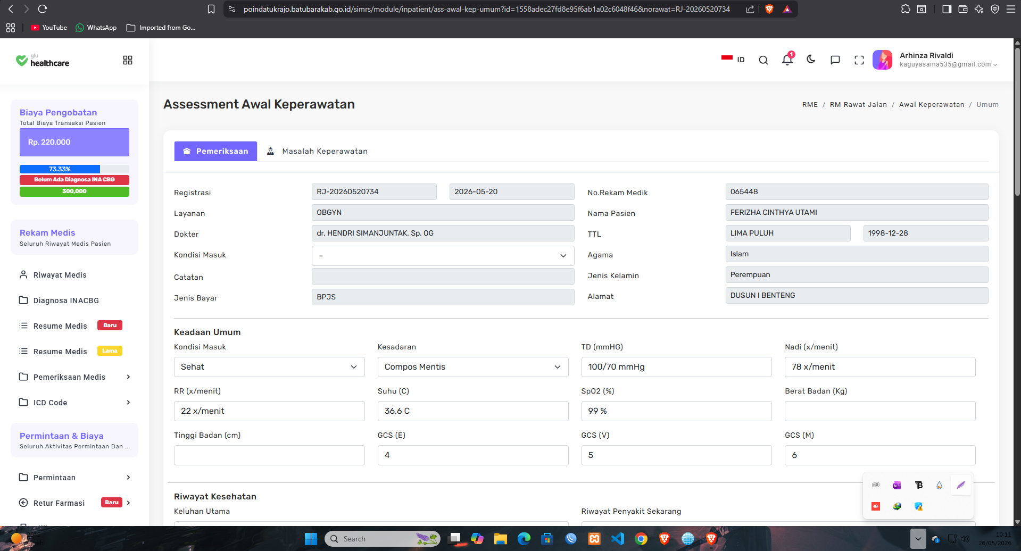Switch to Masalah Keperawatan tab
Screen dimensions: 1021x551
pos(317,151)
